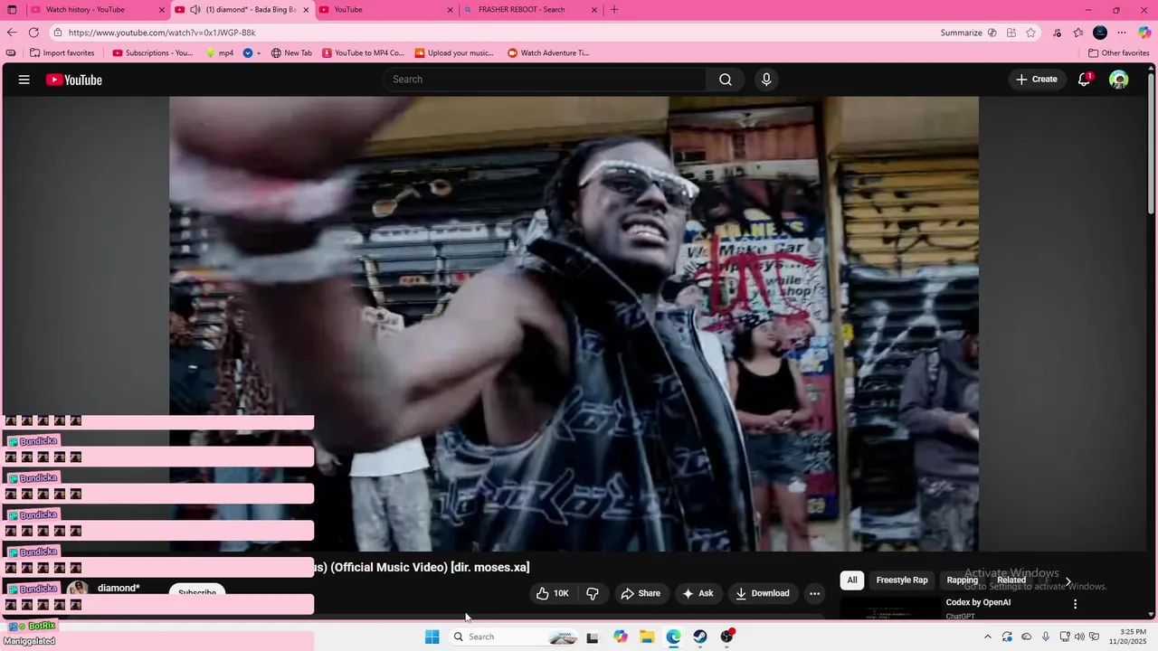Refresh the page in the browser
Image resolution: width=1158 pixels, height=651 pixels.
[x=33, y=33]
